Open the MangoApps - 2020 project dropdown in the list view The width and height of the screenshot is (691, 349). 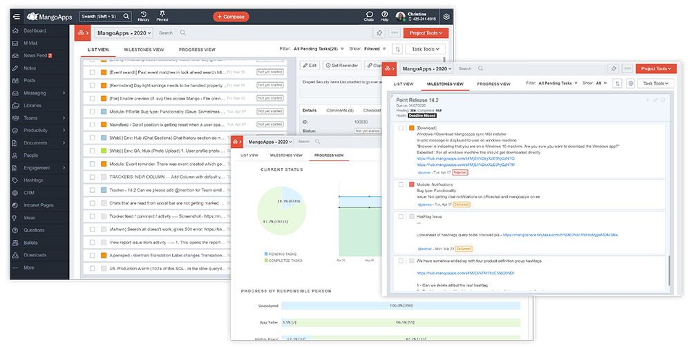point(124,33)
